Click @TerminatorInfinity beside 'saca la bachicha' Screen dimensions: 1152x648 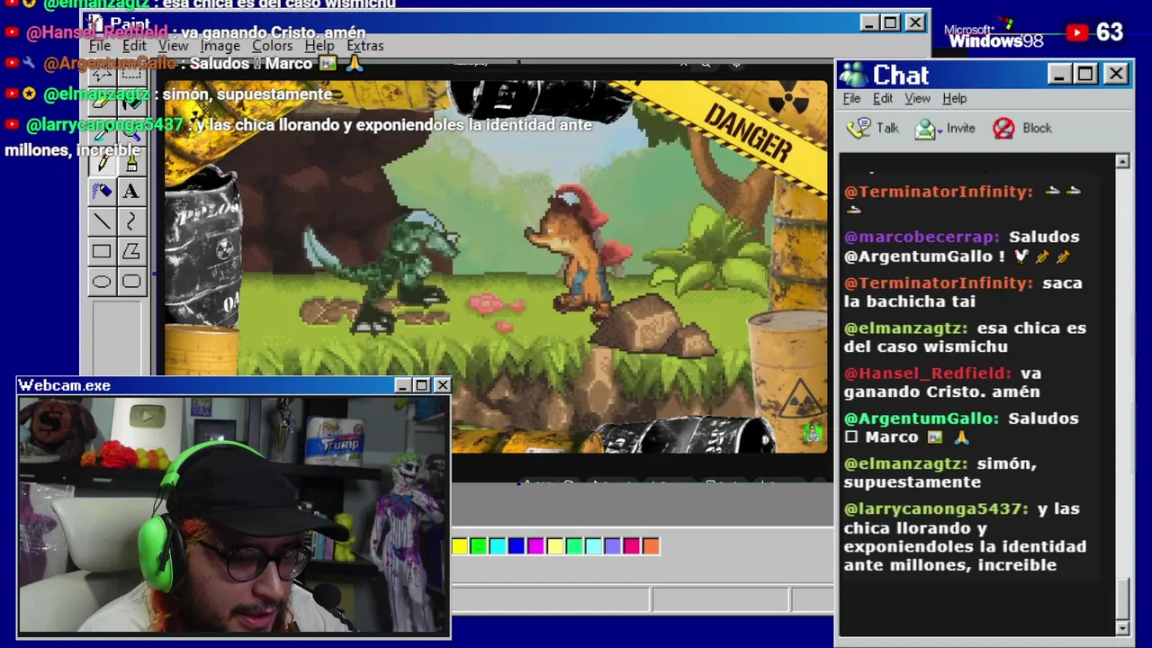pyautogui.click(x=939, y=283)
